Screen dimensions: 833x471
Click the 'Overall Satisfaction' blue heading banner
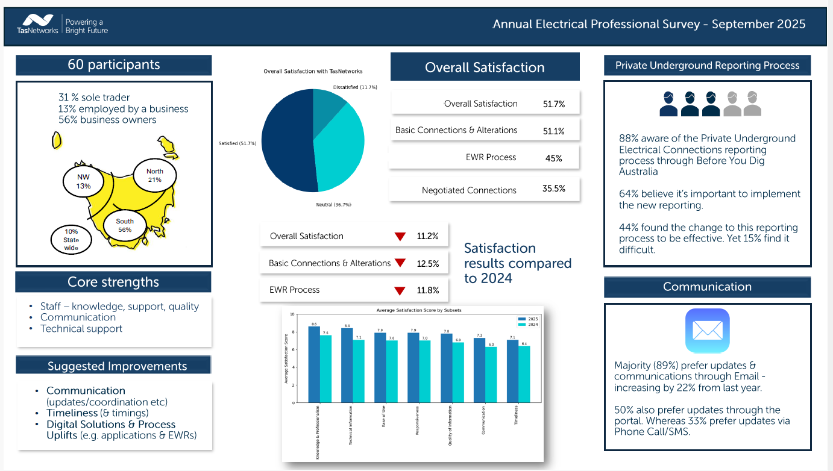tap(485, 67)
